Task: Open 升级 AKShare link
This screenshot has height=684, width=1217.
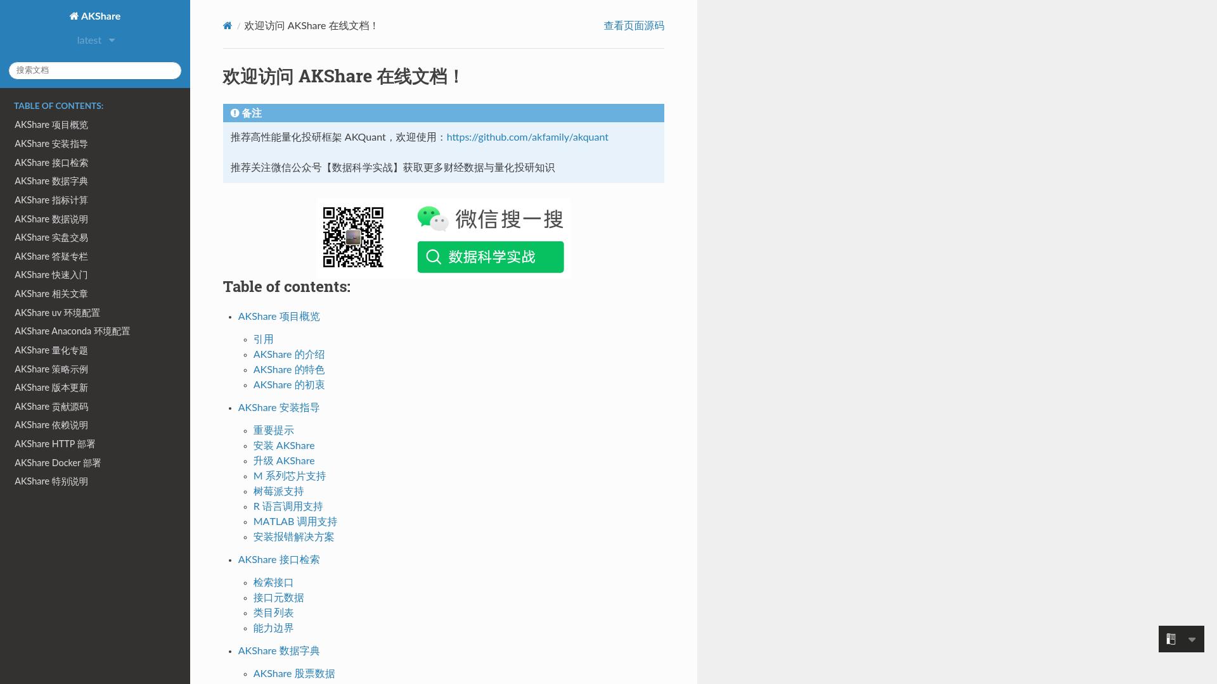Action: pos(284,461)
